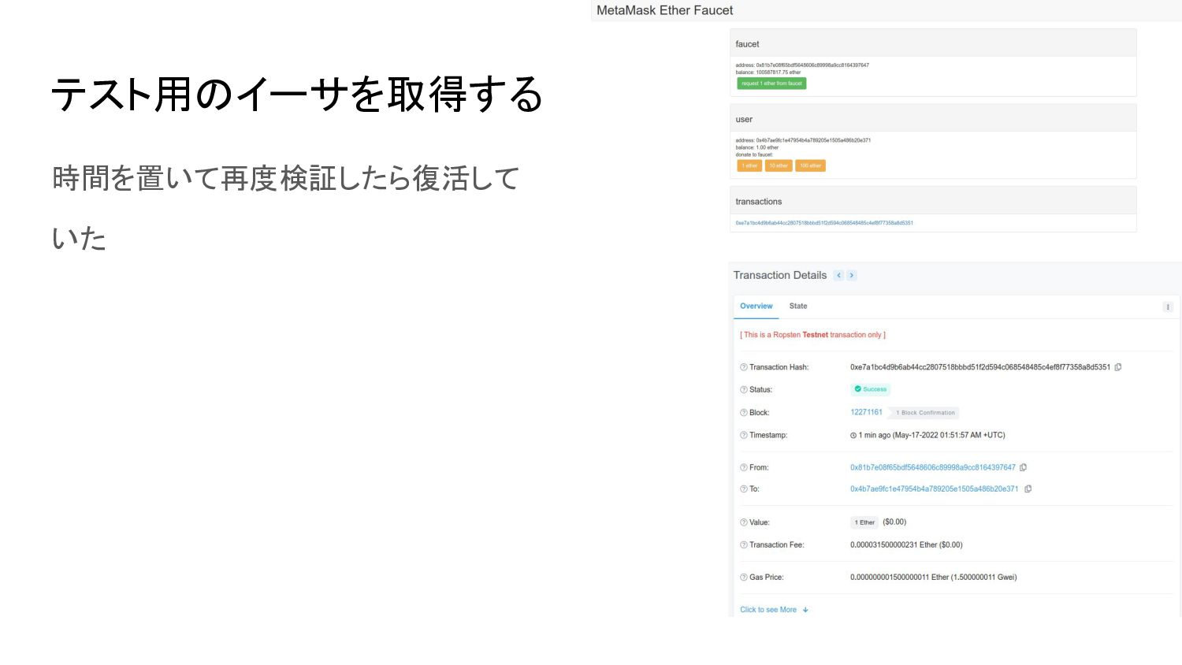The height and width of the screenshot is (665, 1182).
Task: Donate 10 ether to faucet
Action: click(779, 165)
